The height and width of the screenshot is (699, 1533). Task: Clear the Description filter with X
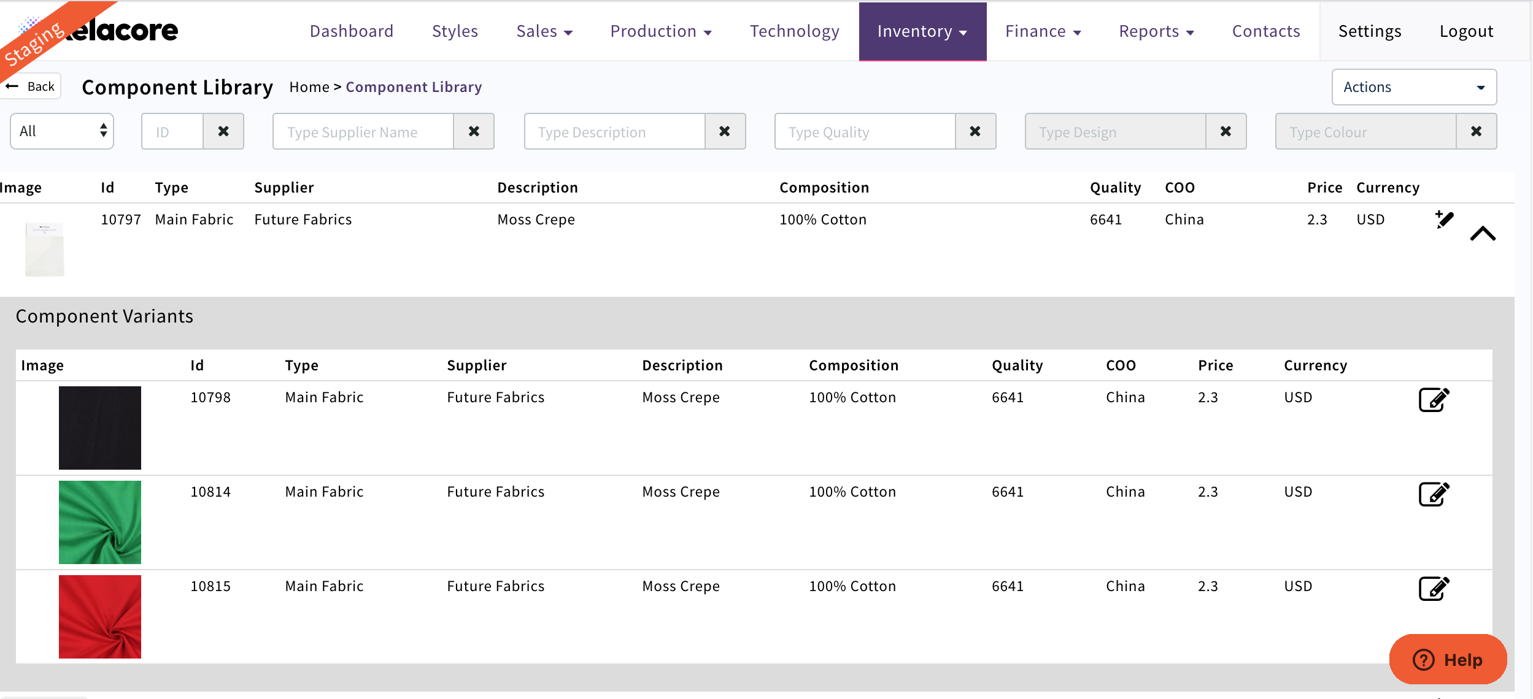[x=724, y=131]
